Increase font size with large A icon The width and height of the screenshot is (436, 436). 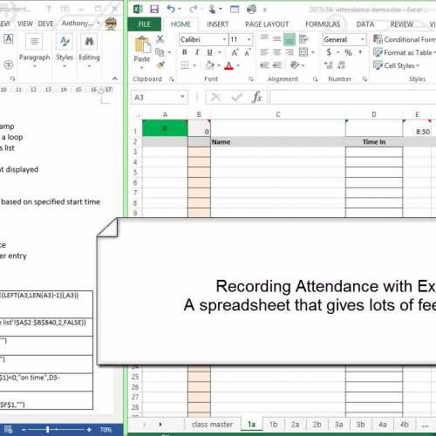pos(235,52)
